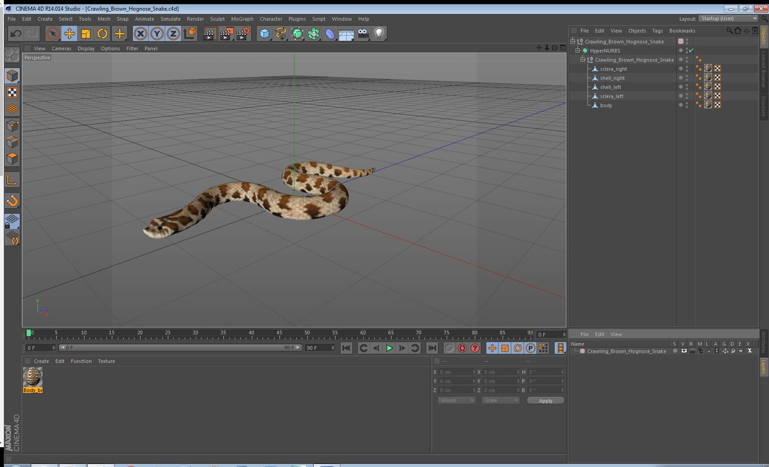Collapse the nested Crawling_Brown_Hognose_Snake null
769x467 pixels.
(x=582, y=60)
